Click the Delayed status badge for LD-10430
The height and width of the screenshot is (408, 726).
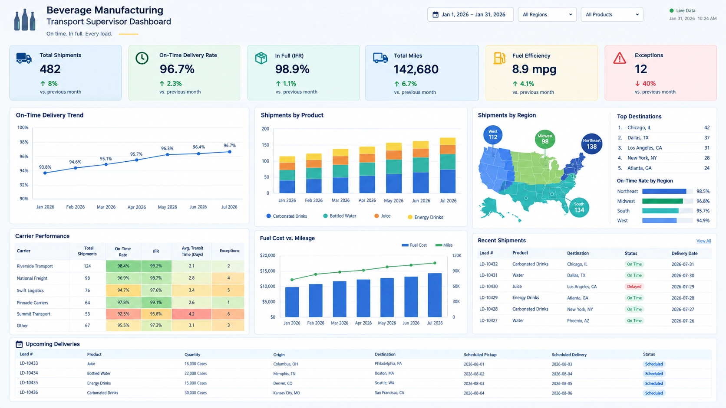pyautogui.click(x=634, y=287)
